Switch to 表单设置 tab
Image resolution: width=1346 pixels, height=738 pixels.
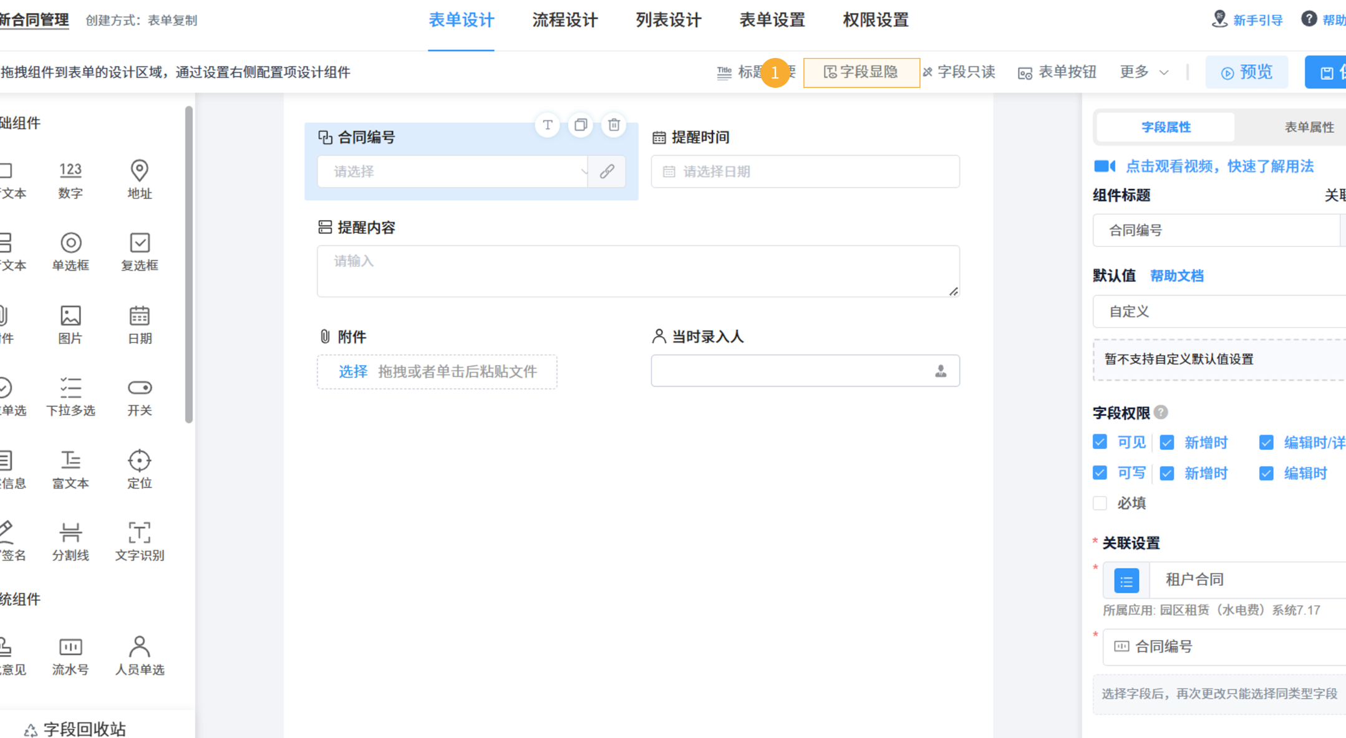772,21
